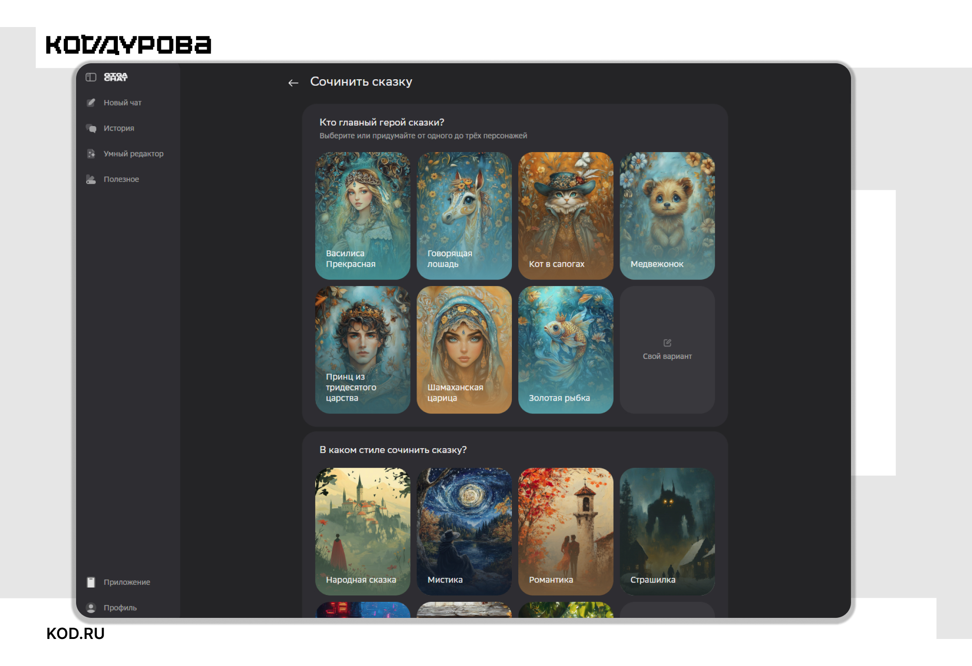The width and height of the screenshot is (972, 666).
Task: Select Шамаханская царица card
Action: coord(464,350)
